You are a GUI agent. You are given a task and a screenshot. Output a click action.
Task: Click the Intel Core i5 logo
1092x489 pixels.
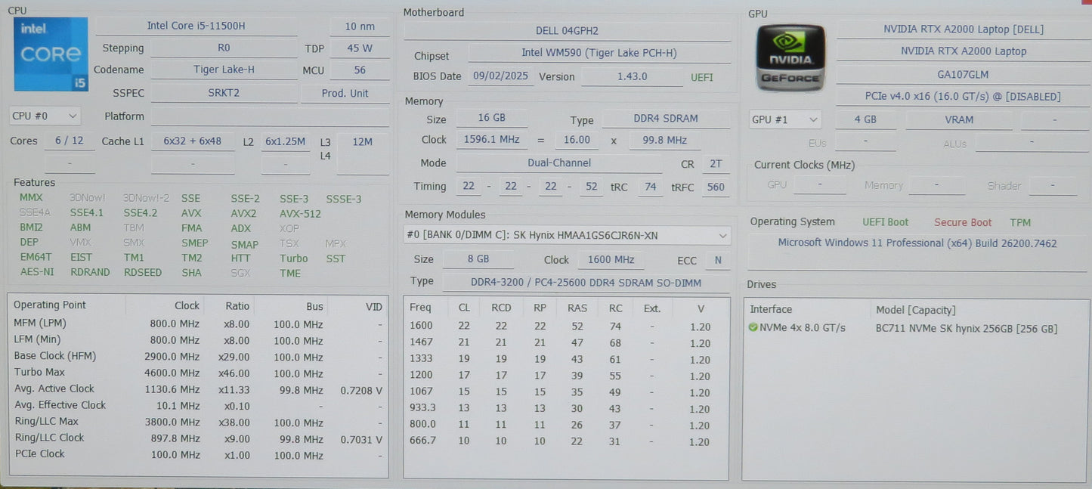pyautogui.click(x=51, y=55)
